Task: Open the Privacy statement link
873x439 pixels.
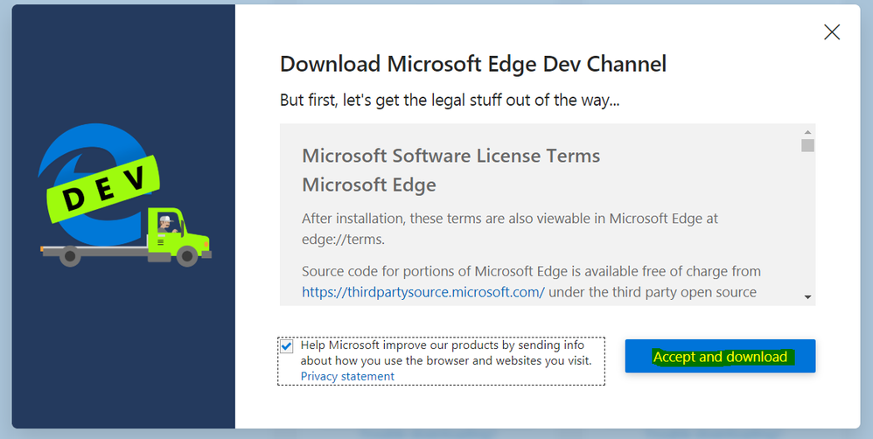Action: [347, 376]
